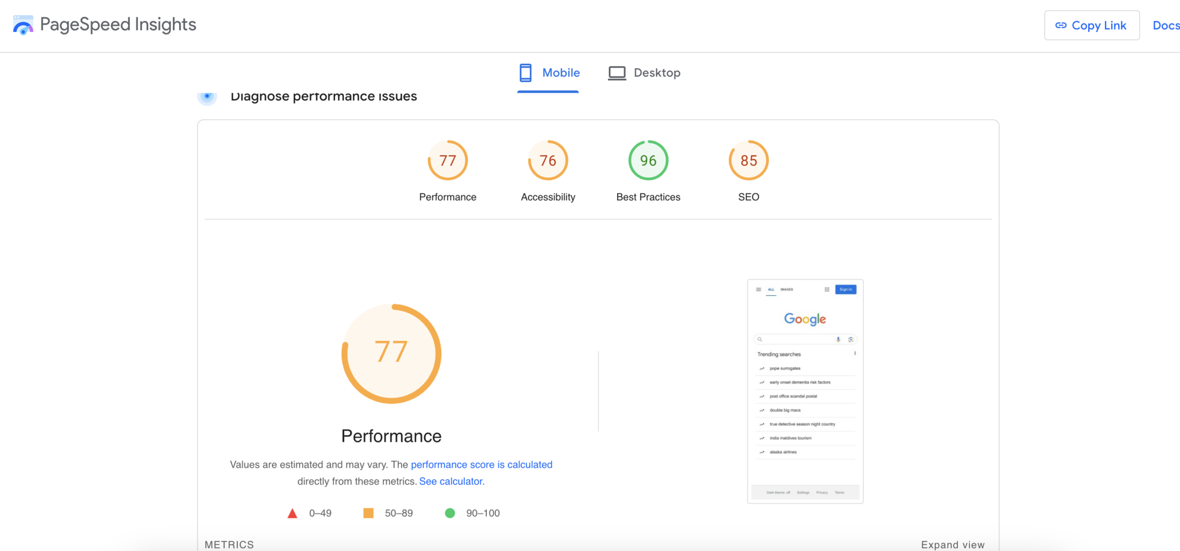Click the chain link icon in Copy Link

point(1060,26)
